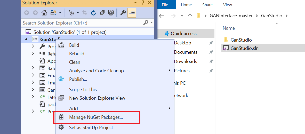Open the Add submenu
Viewport: 305px width, 134px height.
[115, 108]
